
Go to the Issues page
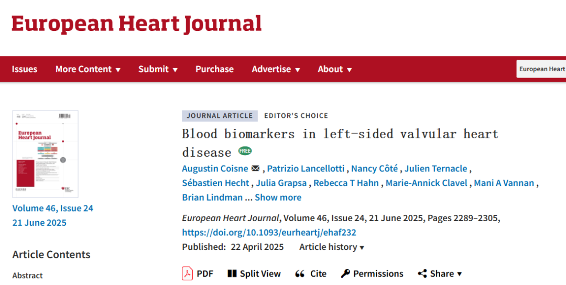coord(25,69)
